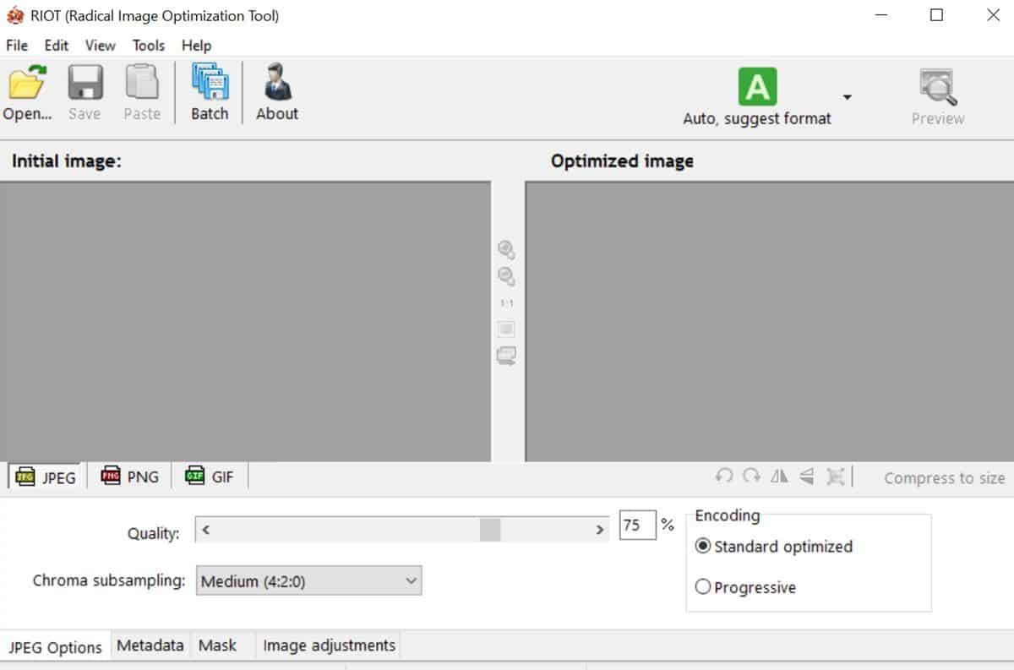Switch to the Metadata tab
The width and height of the screenshot is (1014, 670).
(x=150, y=645)
